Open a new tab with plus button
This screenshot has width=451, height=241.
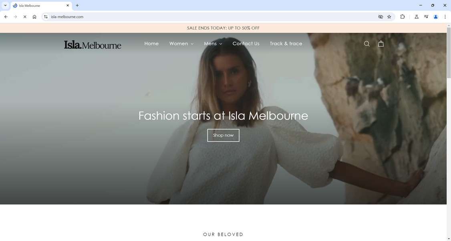[x=77, y=6]
